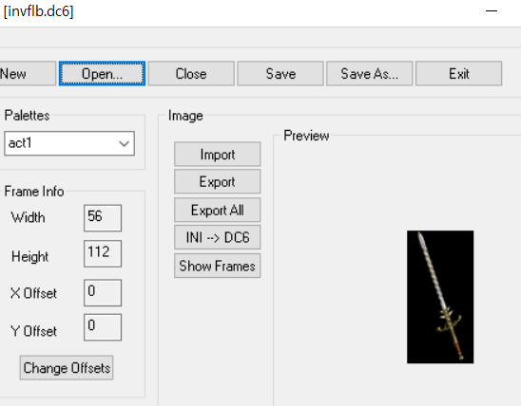521x406 pixels.
Task: Choose Save As... button
Action: [370, 74]
